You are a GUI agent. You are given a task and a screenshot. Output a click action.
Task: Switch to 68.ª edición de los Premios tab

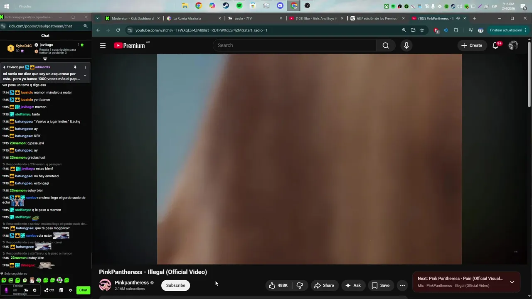(x=377, y=18)
